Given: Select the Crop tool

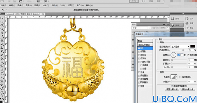Looking at the screenshot, I should 2,33.
